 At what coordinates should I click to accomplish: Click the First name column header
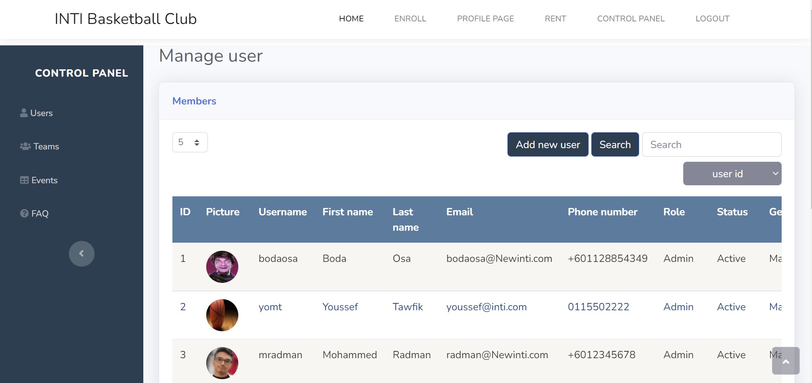[348, 212]
